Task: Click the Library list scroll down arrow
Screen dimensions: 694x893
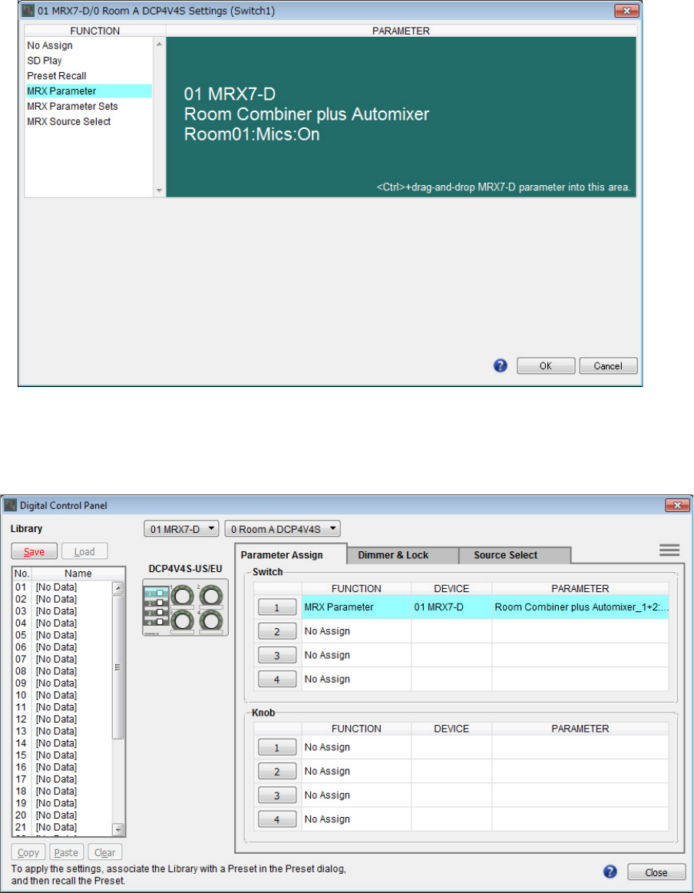Action: [118, 829]
